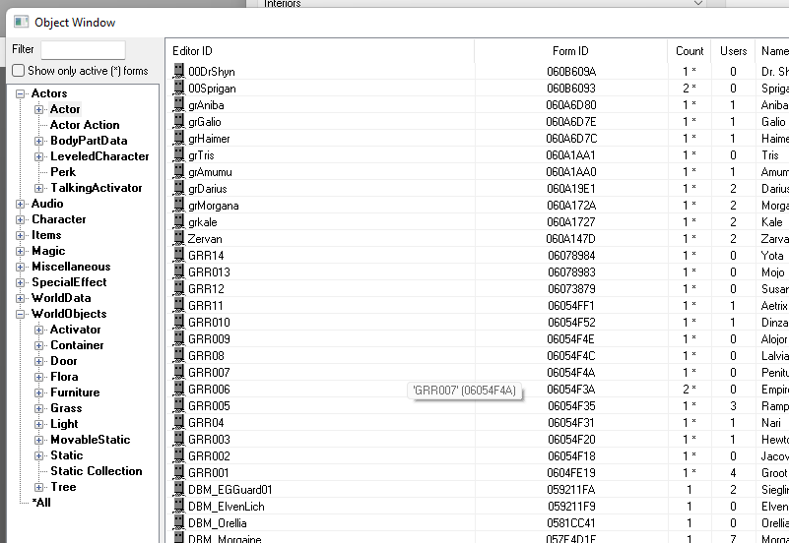Select the Furniture tree item
Screen dimensions: 789x543
(x=75, y=392)
